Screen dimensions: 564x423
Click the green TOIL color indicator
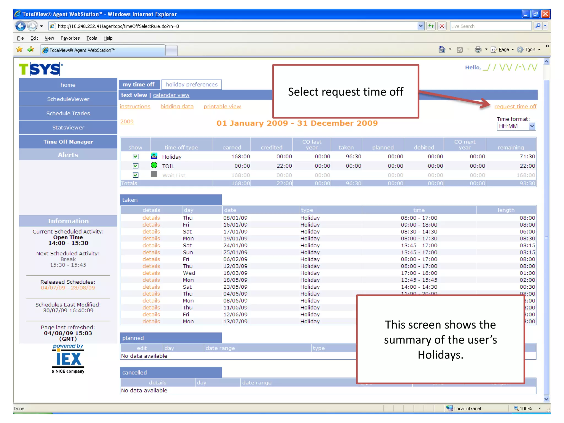click(x=154, y=165)
